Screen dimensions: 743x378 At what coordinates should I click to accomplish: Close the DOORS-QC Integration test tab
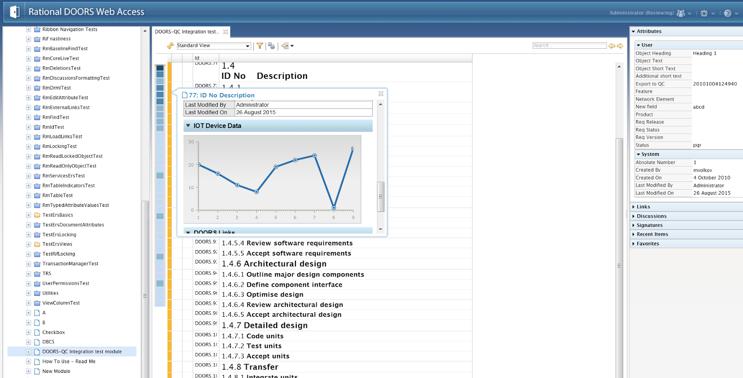[226, 32]
